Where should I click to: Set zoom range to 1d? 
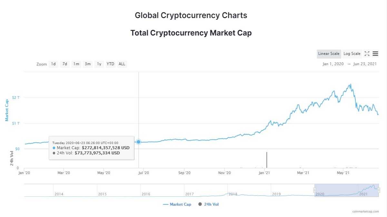(53, 64)
